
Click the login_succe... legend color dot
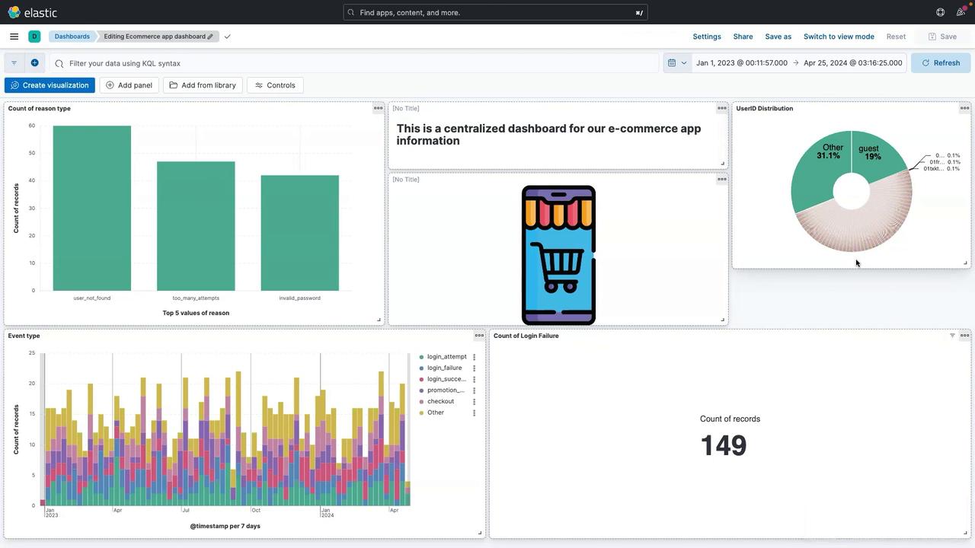(x=422, y=379)
